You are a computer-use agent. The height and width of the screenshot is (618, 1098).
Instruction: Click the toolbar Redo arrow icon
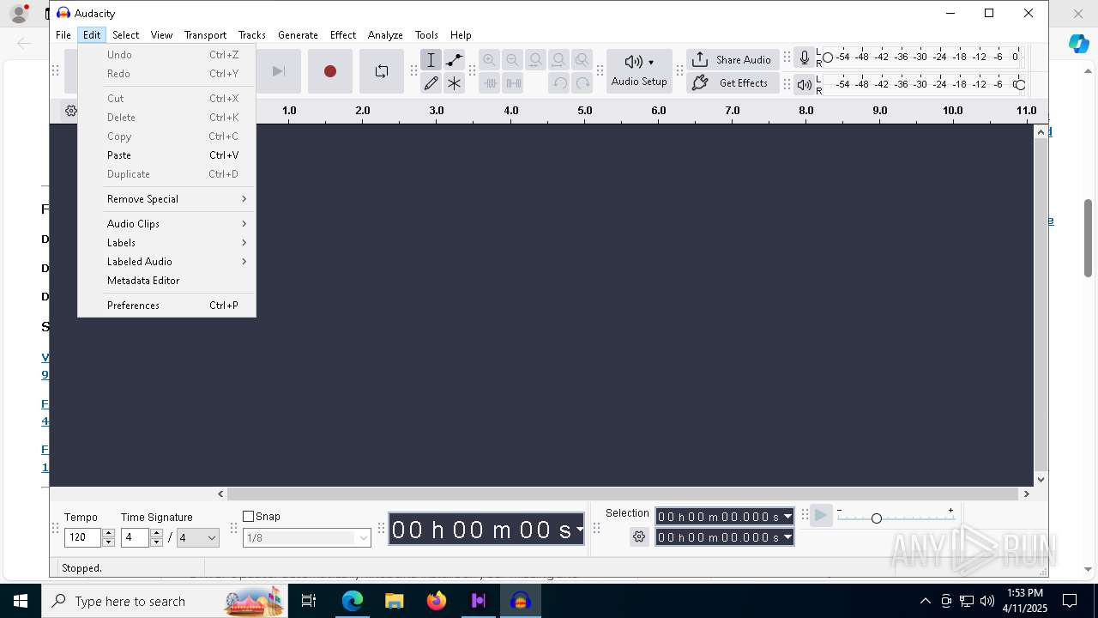582,83
